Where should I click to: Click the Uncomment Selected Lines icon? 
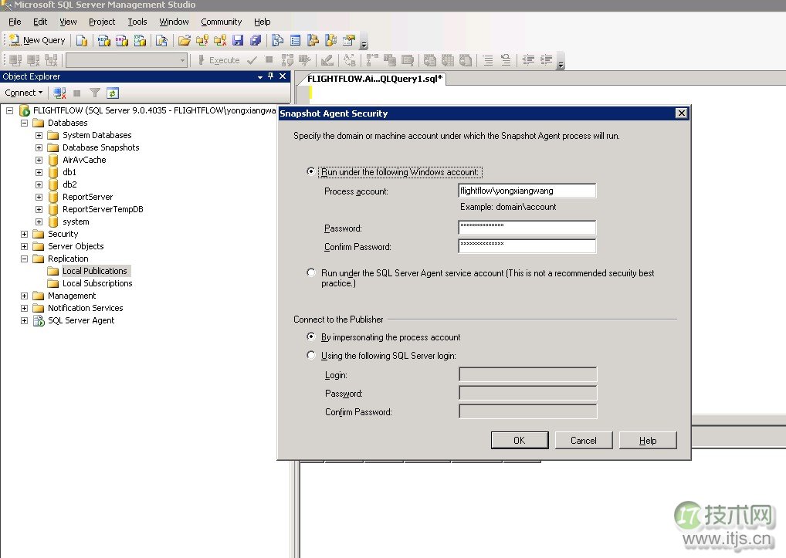(506, 60)
